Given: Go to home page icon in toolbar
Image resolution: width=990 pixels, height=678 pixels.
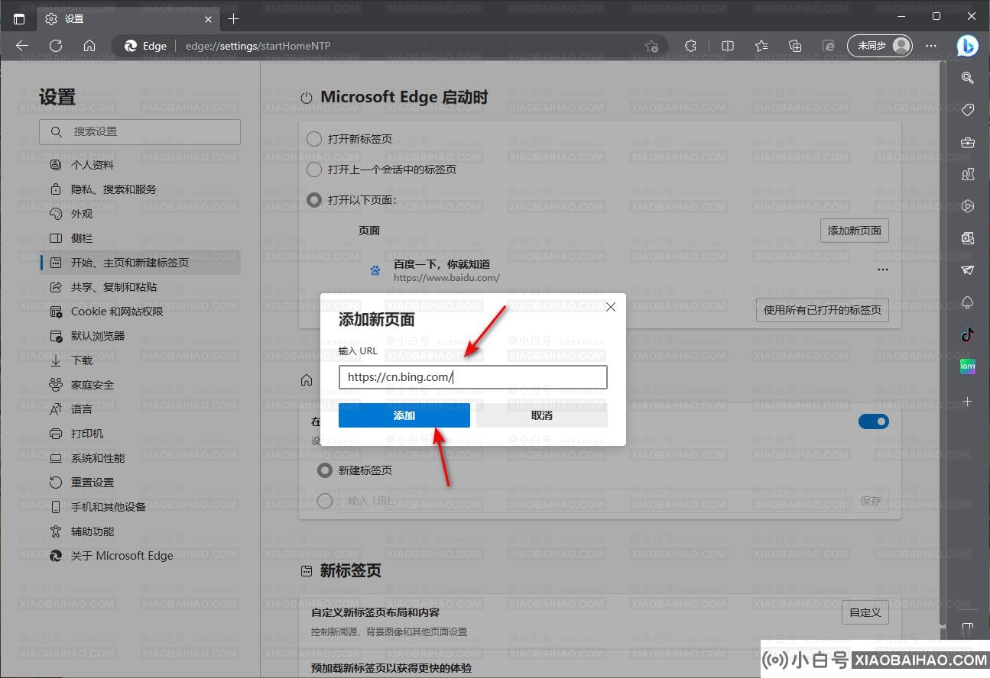Looking at the screenshot, I should click(x=89, y=46).
